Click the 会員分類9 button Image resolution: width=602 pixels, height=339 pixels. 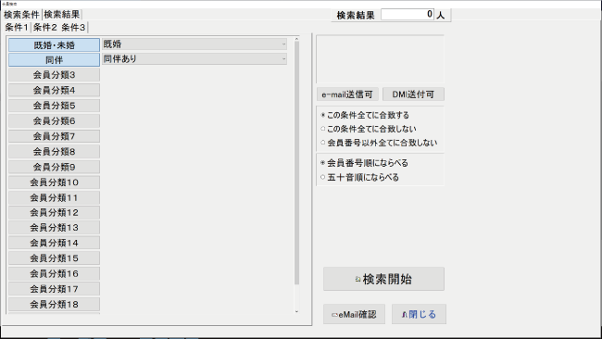[54, 167]
